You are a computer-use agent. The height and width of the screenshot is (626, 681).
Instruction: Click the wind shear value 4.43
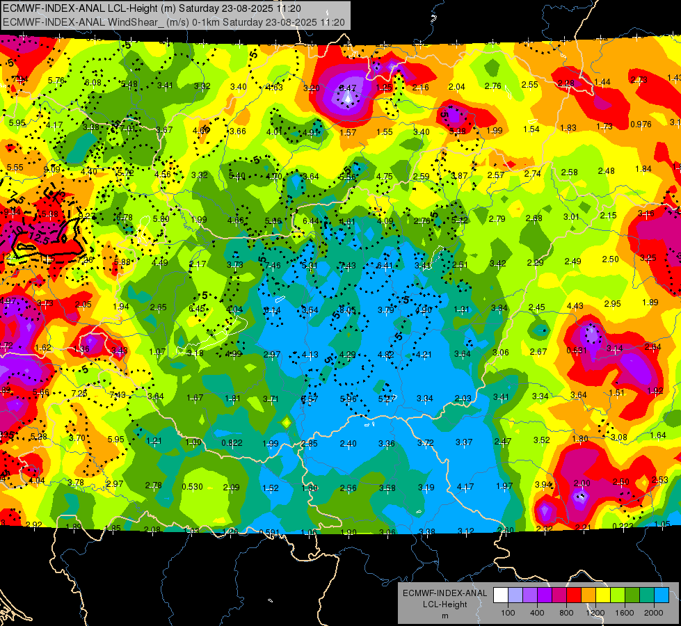tap(575, 306)
